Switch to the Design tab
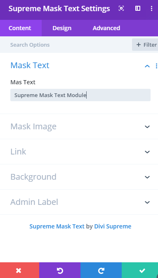 [62, 28]
